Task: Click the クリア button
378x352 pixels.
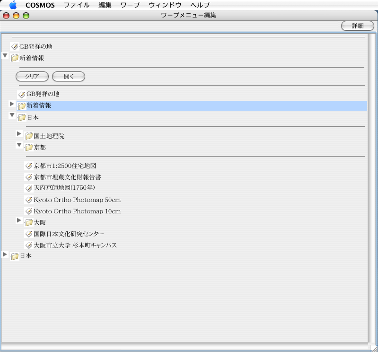Action: coord(32,77)
